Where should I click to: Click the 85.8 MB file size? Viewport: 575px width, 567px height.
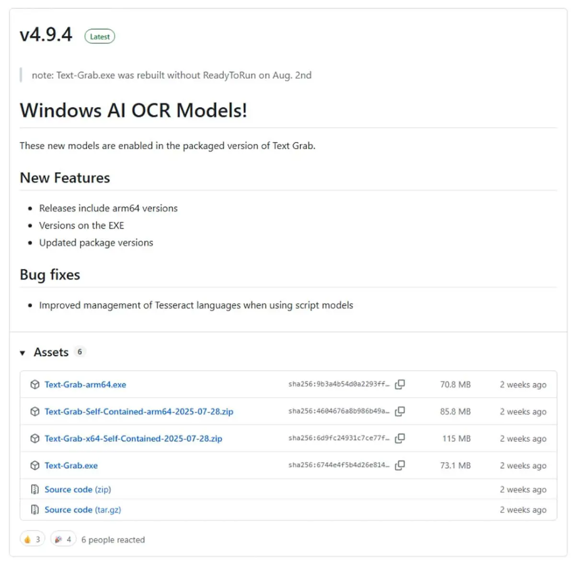[455, 412]
